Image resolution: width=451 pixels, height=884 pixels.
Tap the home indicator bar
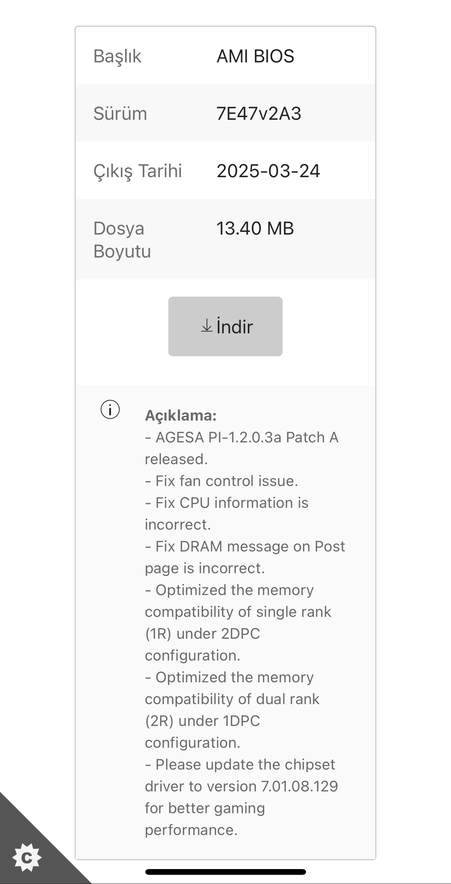pyautogui.click(x=225, y=872)
